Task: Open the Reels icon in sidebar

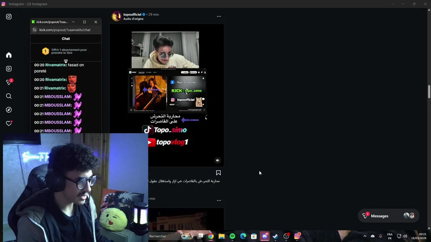Action: pyautogui.click(x=9, y=69)
